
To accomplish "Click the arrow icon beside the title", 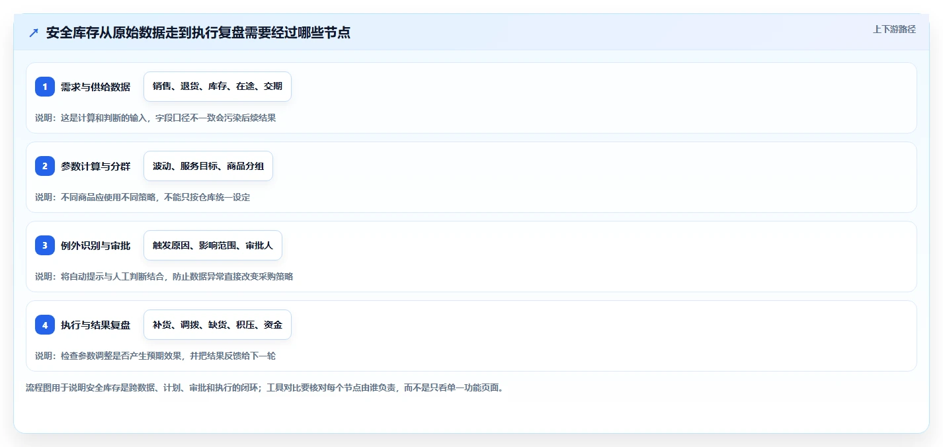I will pyautogui.click(x=34, y=32).
